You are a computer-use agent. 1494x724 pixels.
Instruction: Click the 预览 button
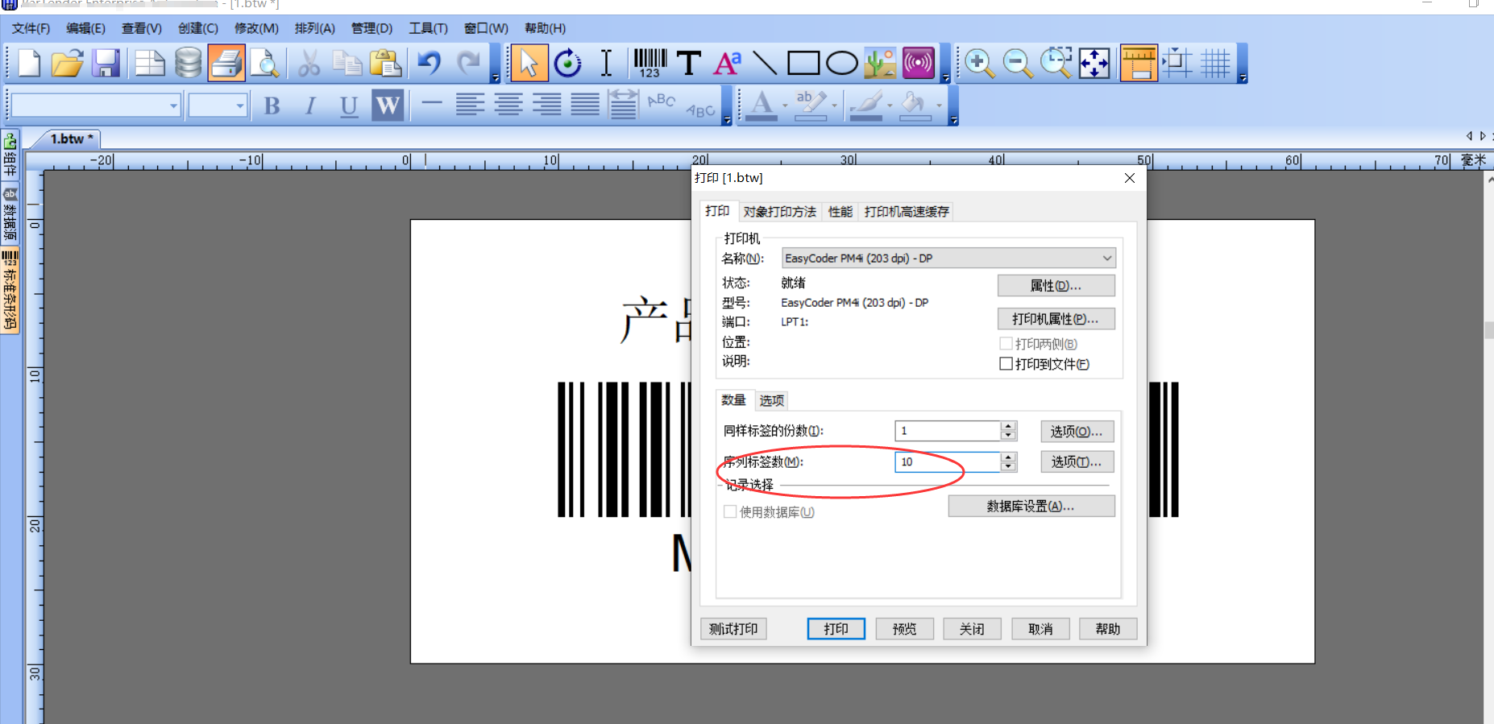pos(904,628)
